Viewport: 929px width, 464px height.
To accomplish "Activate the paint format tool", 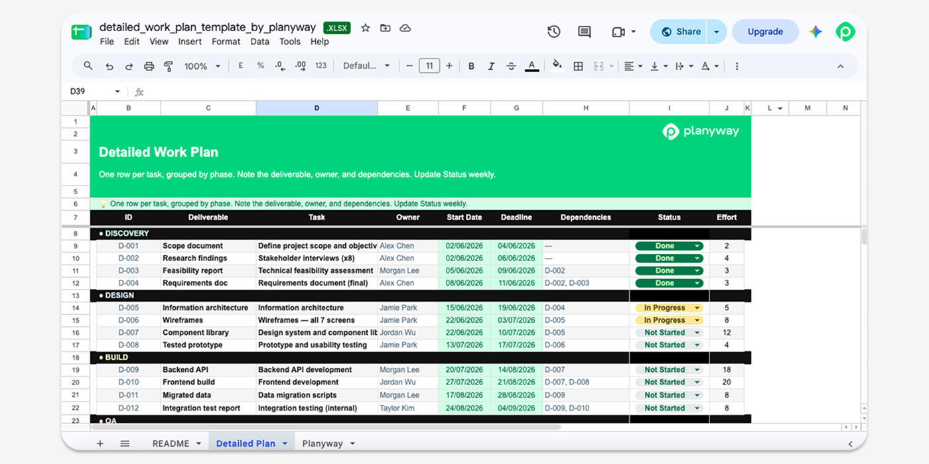I will (169, 66).
